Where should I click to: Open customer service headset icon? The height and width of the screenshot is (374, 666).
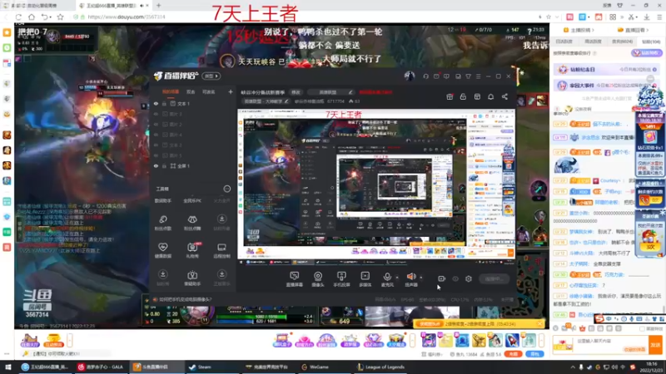pos(426,76)
